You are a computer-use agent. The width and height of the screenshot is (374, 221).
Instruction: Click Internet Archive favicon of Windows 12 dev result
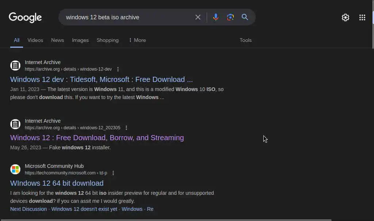pos(15,66)
